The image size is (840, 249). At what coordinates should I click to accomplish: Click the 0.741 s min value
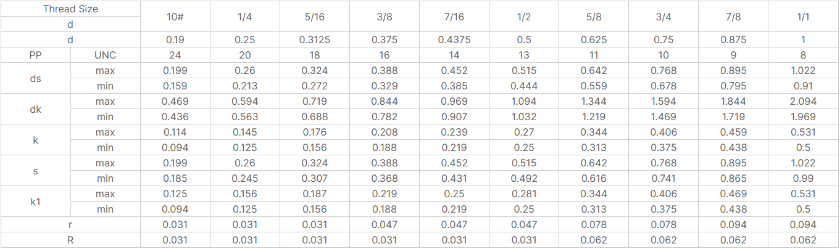point(663,178)
